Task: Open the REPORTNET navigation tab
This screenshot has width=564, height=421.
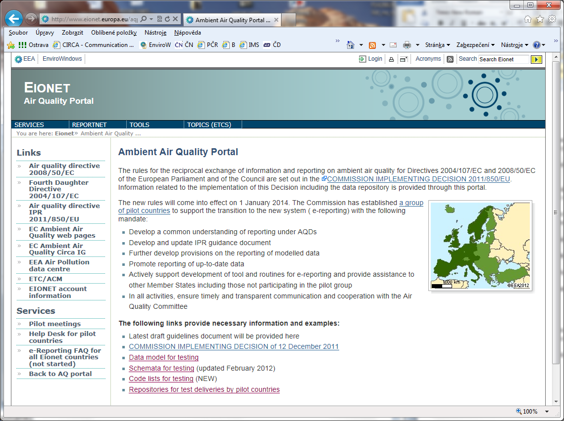Action: (89, 125)
